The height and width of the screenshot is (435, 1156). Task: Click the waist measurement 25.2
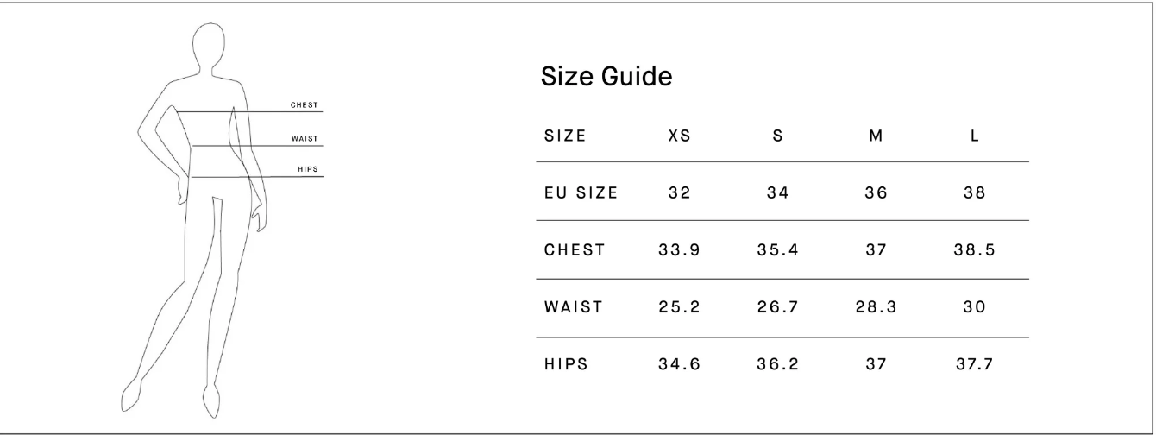tap(679, 307)
